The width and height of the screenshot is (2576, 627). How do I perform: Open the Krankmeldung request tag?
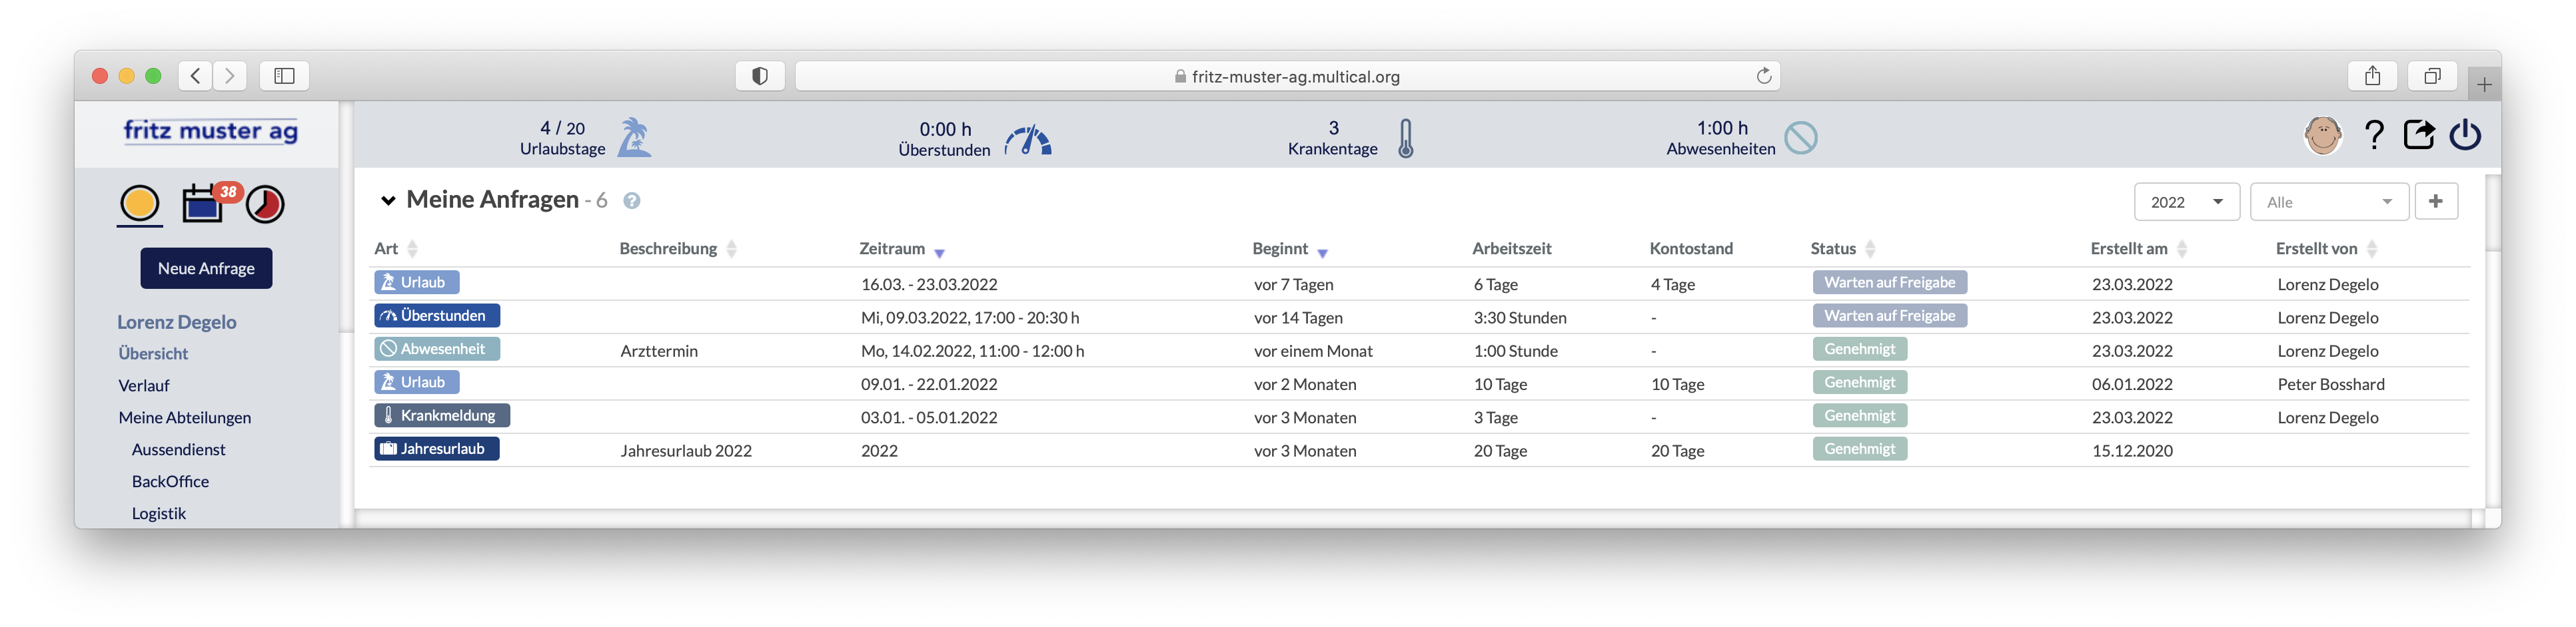click(442, 415)
